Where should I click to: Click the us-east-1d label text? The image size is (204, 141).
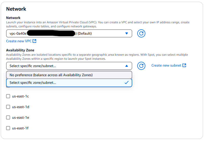pyautogui.click(x=20, y=107)
